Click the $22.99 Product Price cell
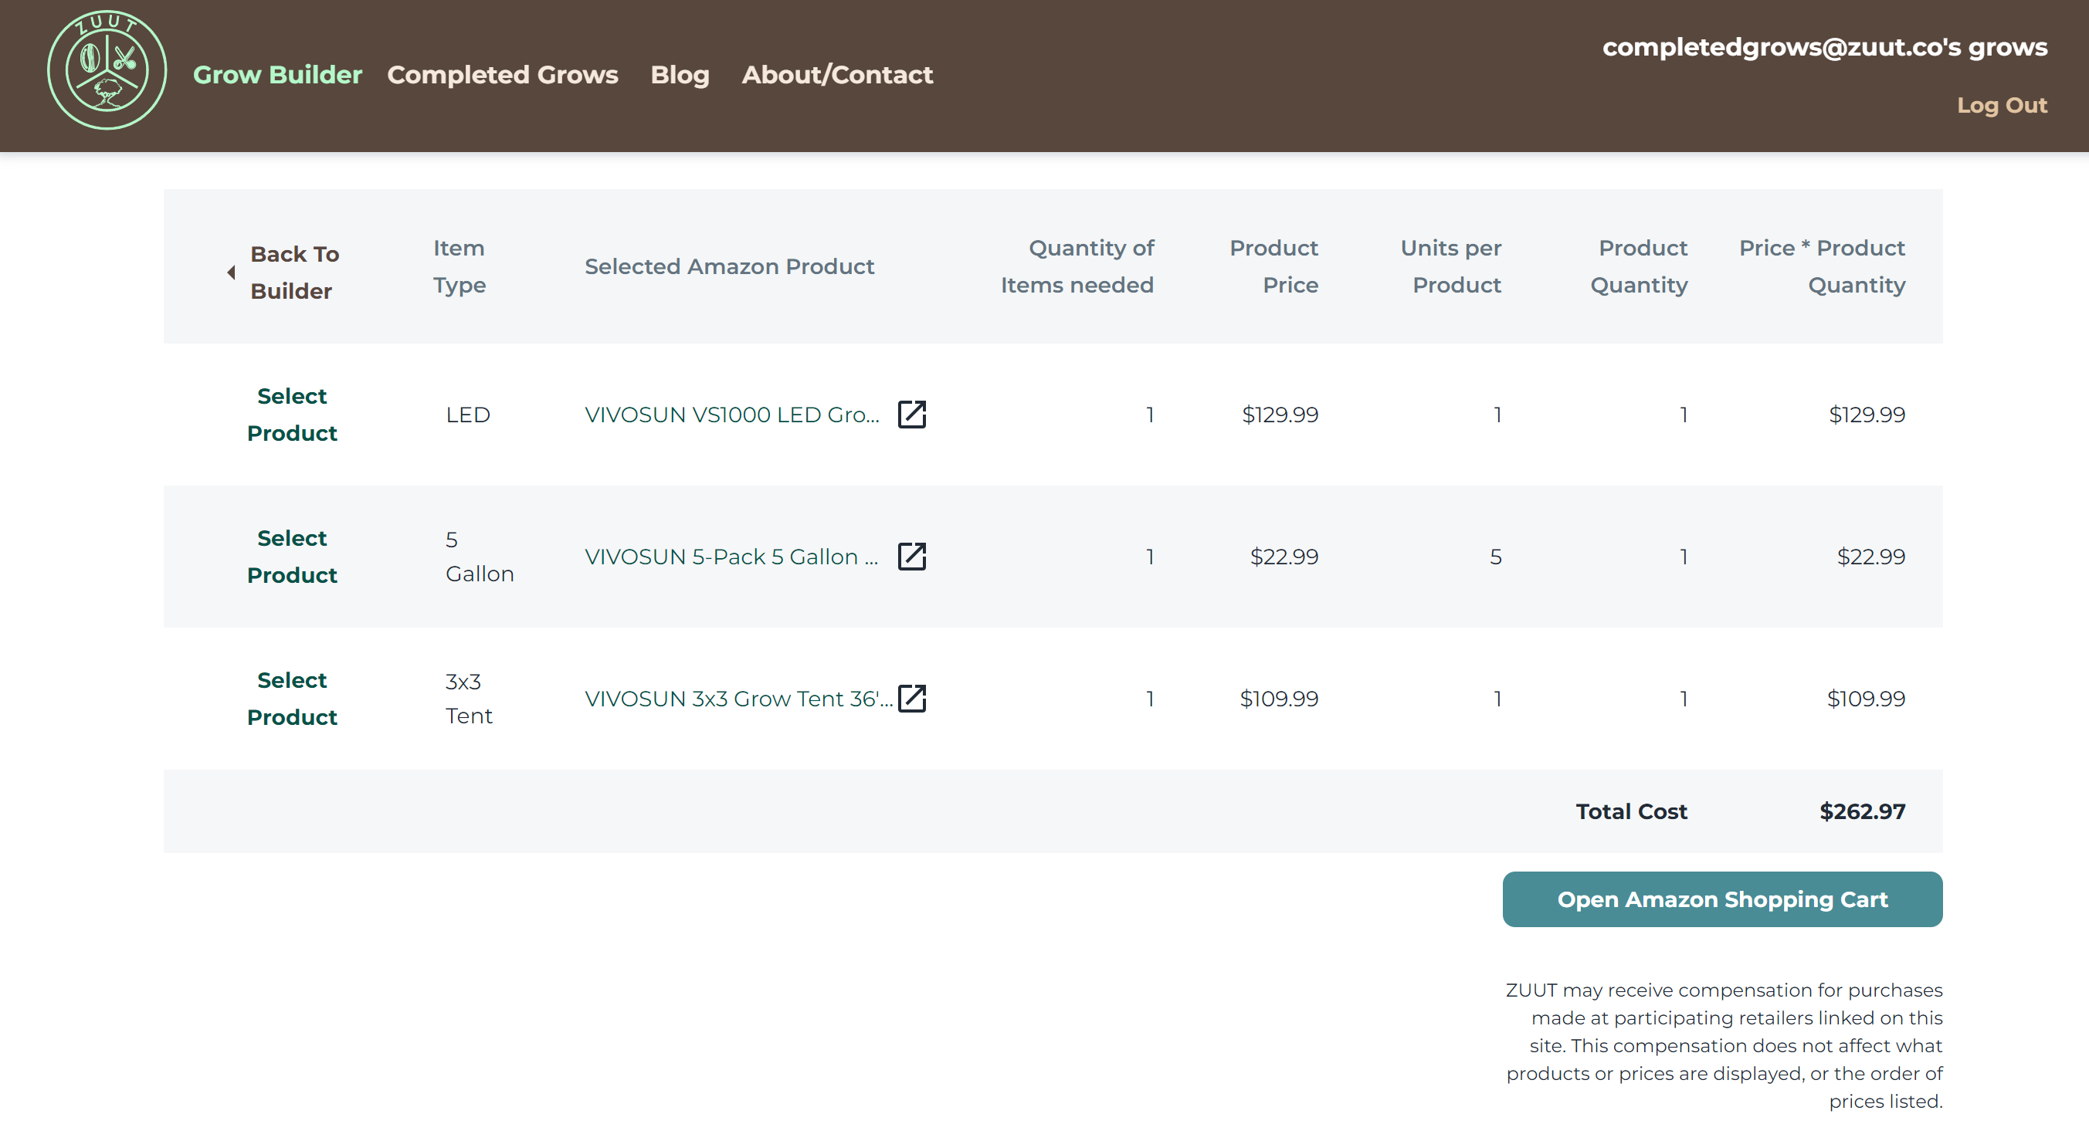The height and width of the screenshot is (1124, 2089). [1284, 556]
